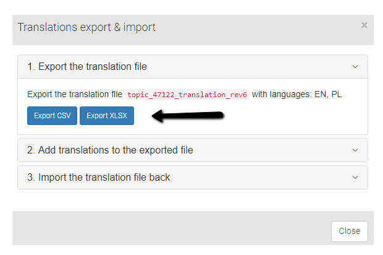Click the 'Export the translation file' description sentence

[75, 94]
